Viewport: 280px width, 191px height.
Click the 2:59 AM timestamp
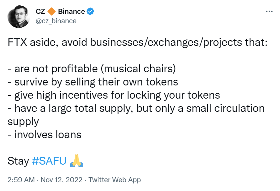point(21,180)
